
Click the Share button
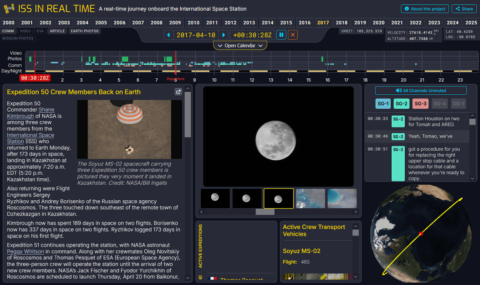(464, 9)
